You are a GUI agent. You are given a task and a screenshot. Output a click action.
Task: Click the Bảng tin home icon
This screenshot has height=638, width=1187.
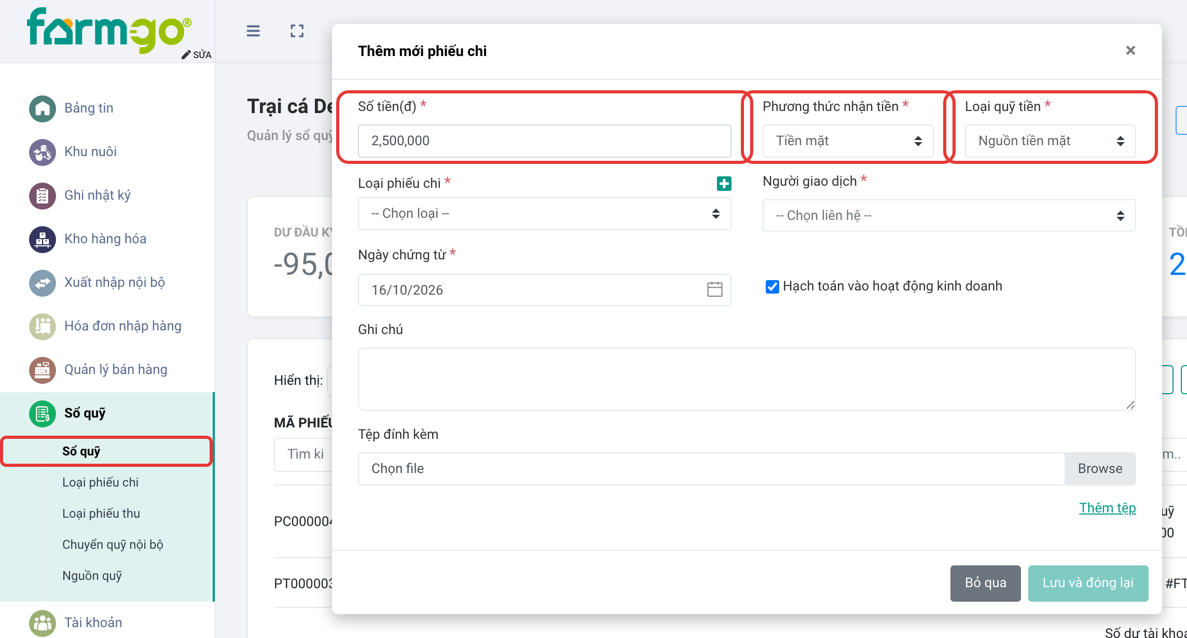point(43,108)
